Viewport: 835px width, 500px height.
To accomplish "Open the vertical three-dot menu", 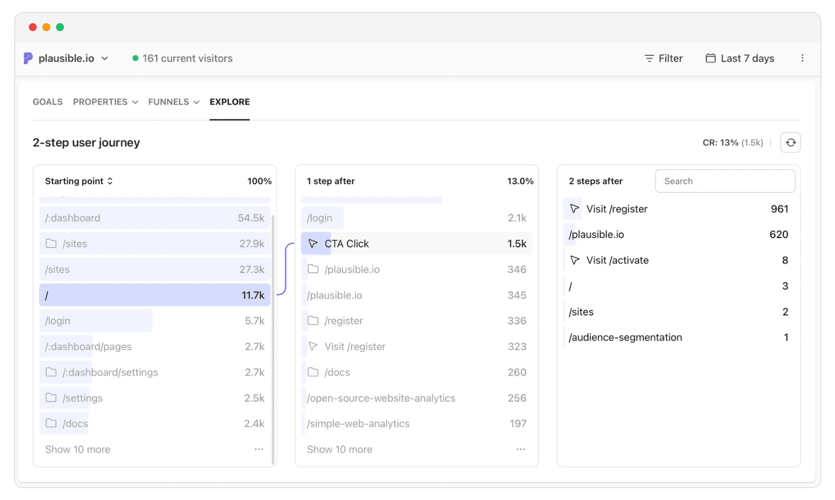I will point(802,58).
